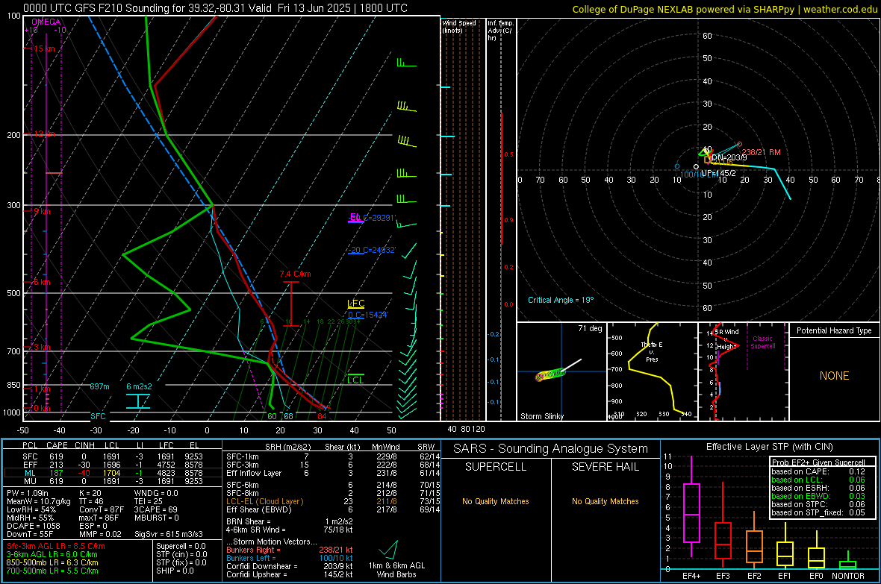881x584 pixels.
Task: Click the LCL-EL (Cloud Layer) row
Action: [333, 501]
